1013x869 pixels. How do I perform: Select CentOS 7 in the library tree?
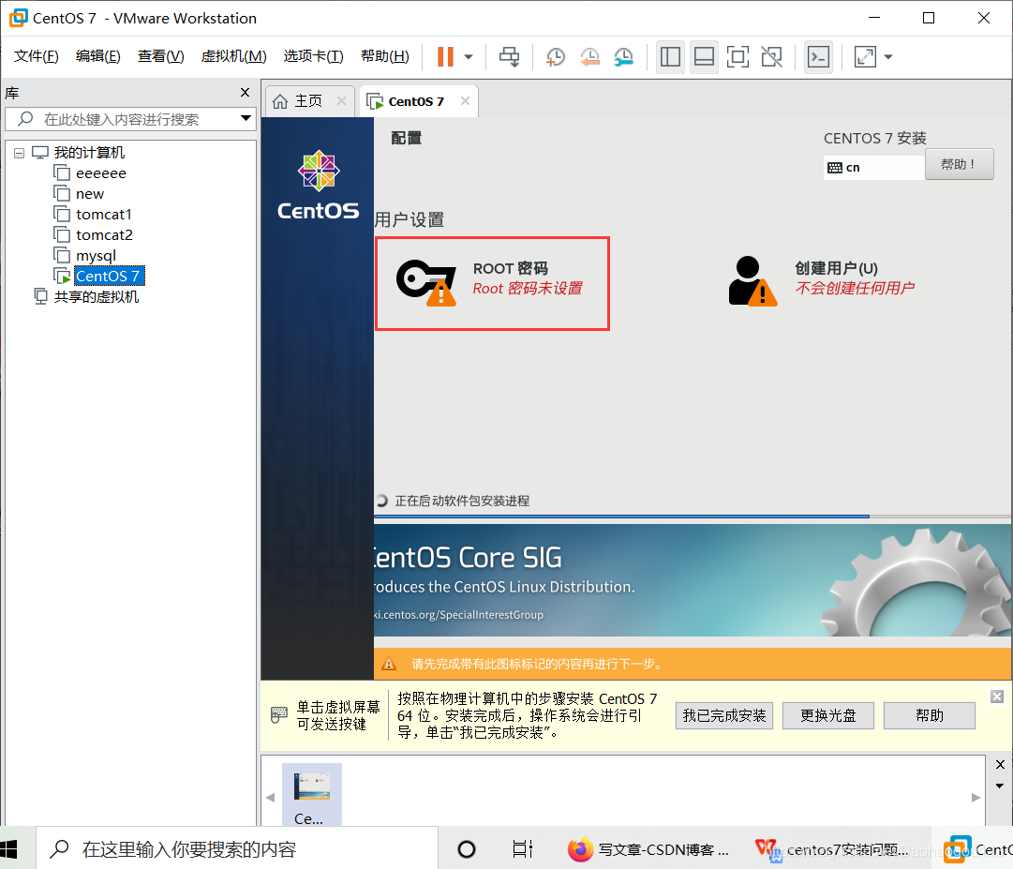109,276
